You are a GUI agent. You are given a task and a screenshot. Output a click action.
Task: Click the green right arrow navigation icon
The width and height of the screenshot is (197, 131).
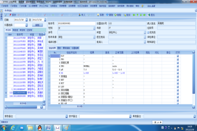[x=144, y=15]
